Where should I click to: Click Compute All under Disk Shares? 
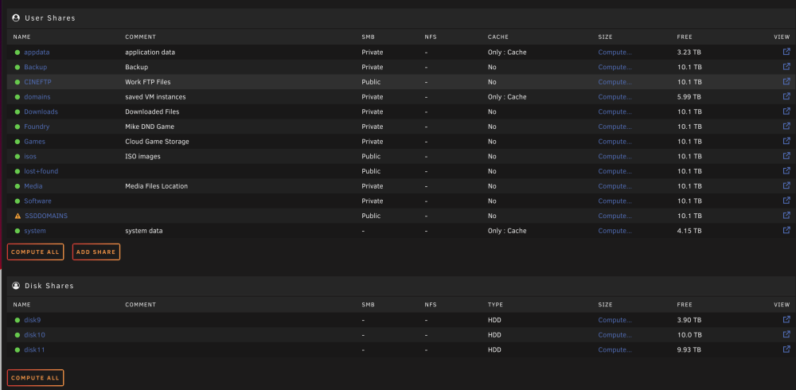pyautogui.click(x=36, y=378)
